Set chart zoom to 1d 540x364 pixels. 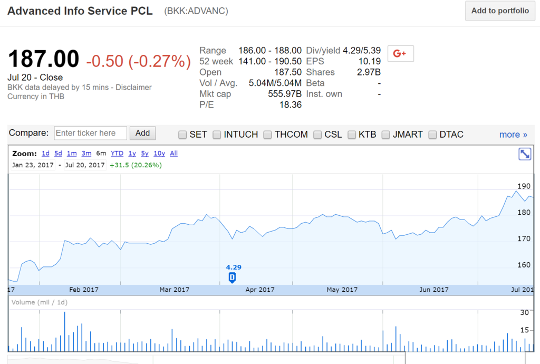pos(45,153)
